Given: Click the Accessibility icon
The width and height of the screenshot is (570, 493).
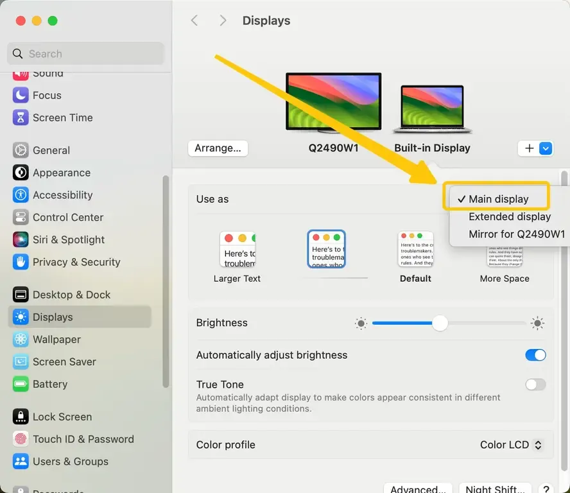Looking at the screenshot, I should pyautogui.click(x=21, y=195).
